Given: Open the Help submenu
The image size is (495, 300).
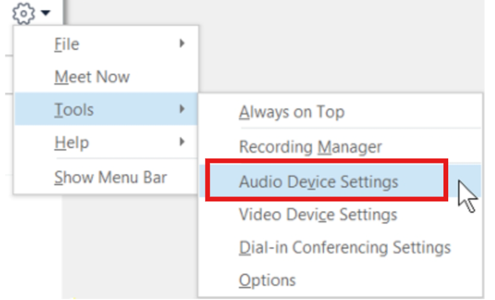Looking at the screenshot, I should (x=106, y=142).
